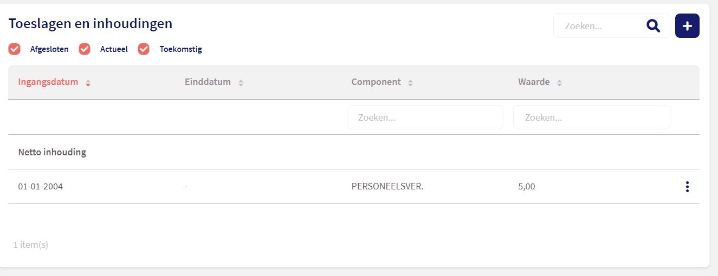Viewport: 718px width, 276px height.
Task: Click the magnifying glass search icon
Action: [x=653, y=26]
